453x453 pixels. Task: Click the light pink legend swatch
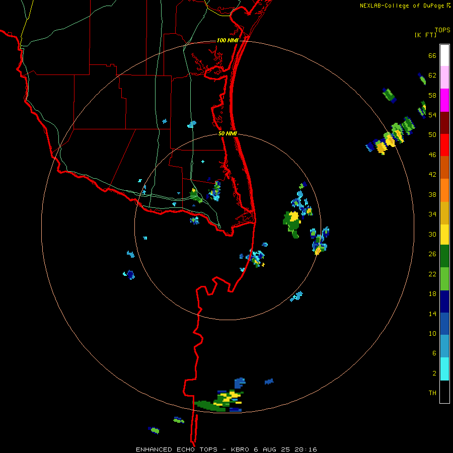pyautogui.click(x=444, y=78)
